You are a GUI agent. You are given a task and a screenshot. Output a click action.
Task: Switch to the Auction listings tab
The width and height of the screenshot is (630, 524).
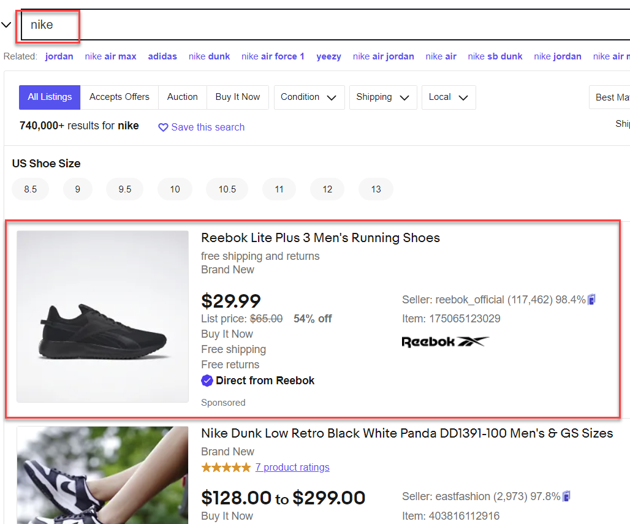pyautogui.click(x=183, y=97)
